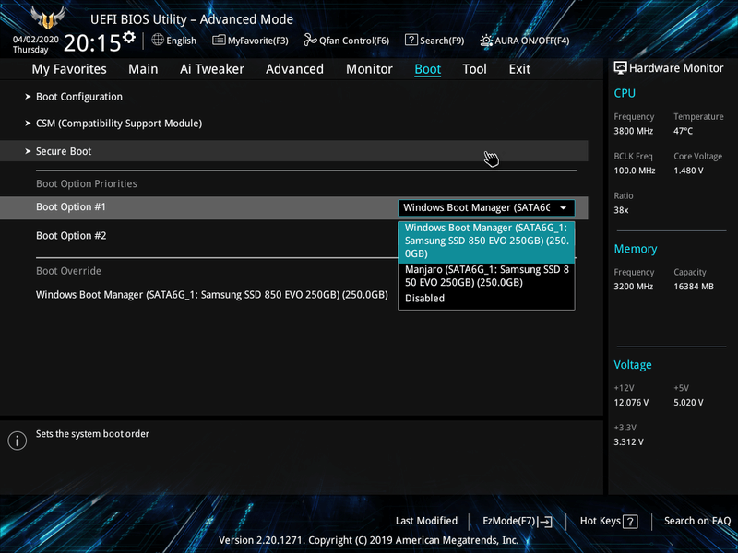738x553 pixels.
Task: Toggle AURA ON/OFF light icon
Action: (486, 41)
